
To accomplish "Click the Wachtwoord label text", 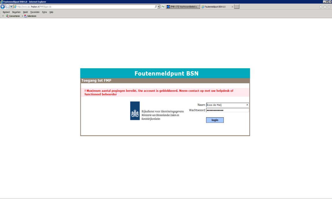I will click(197, 110).
